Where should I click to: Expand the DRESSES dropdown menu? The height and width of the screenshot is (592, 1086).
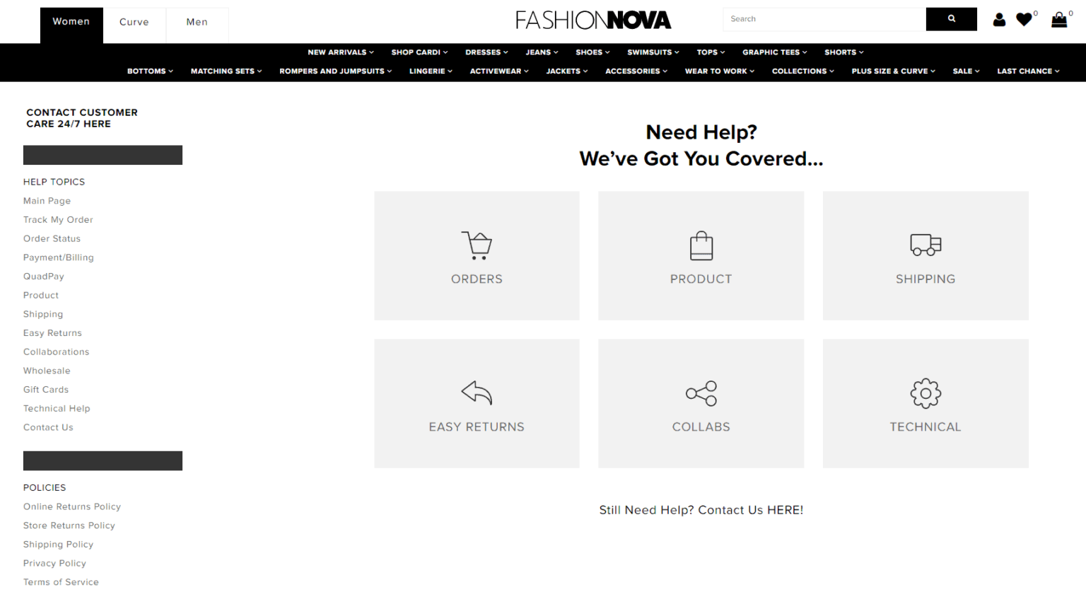(486, 52)
